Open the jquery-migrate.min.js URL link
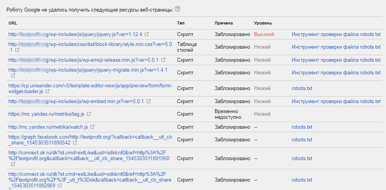This screenshot has width=386, height=190. 88,70
